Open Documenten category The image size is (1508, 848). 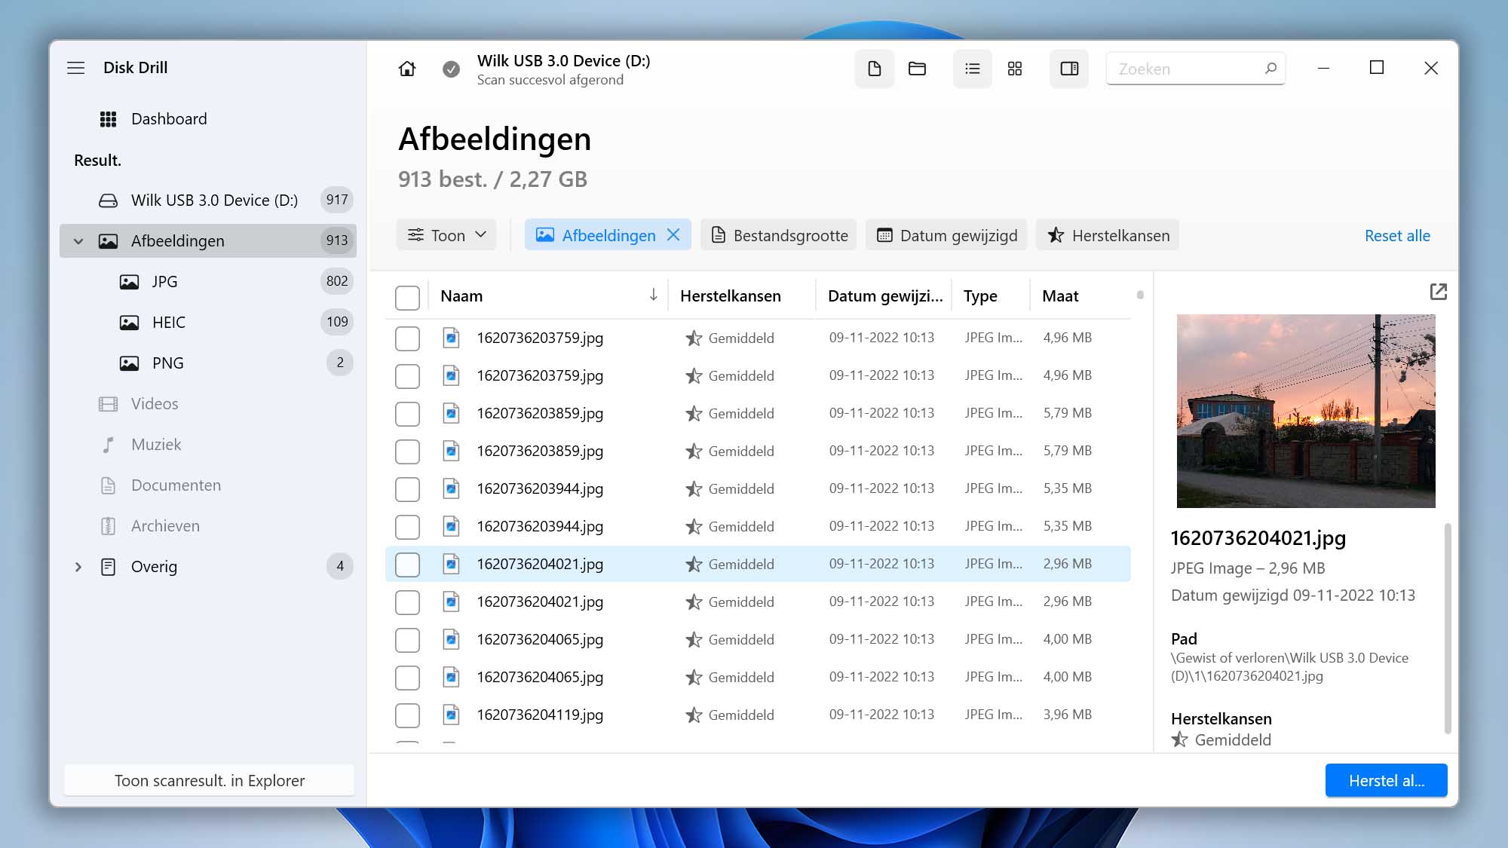[208, 485]
